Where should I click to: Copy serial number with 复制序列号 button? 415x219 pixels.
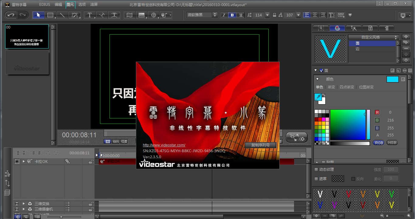coord(261,145)
